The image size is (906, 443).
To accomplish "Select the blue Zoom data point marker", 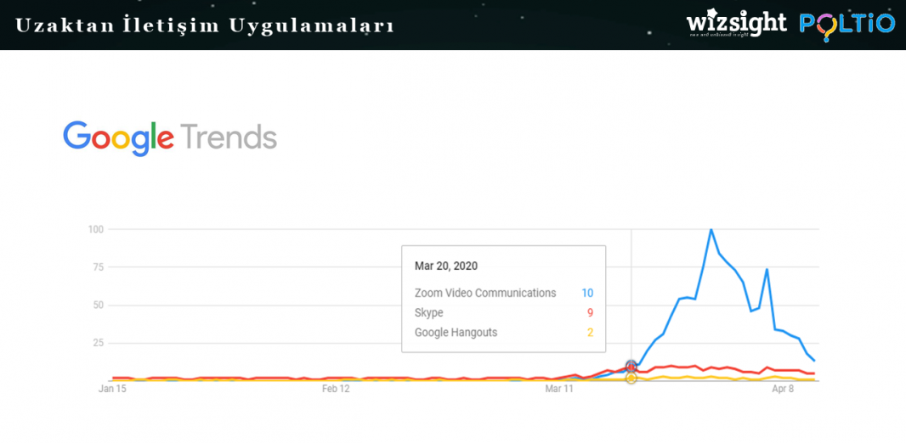I will [x=631, y=365].
